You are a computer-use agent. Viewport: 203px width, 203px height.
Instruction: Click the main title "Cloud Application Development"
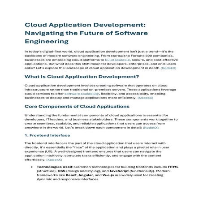(85, 25)
